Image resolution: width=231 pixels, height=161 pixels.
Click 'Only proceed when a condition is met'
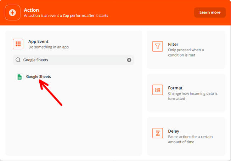186,52
